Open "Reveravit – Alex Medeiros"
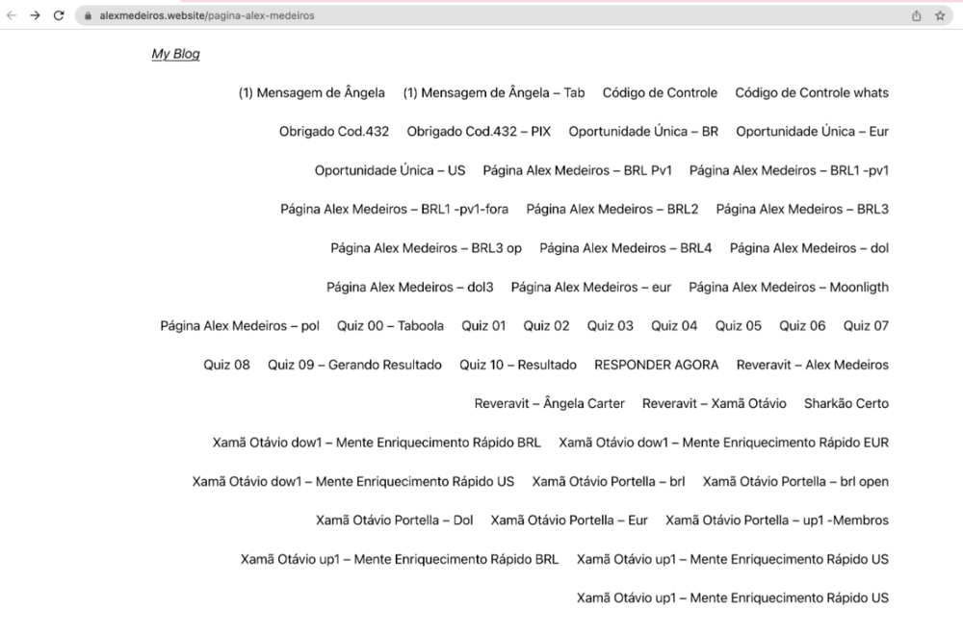Screen dimensions: 963x634 click(813, 365)
